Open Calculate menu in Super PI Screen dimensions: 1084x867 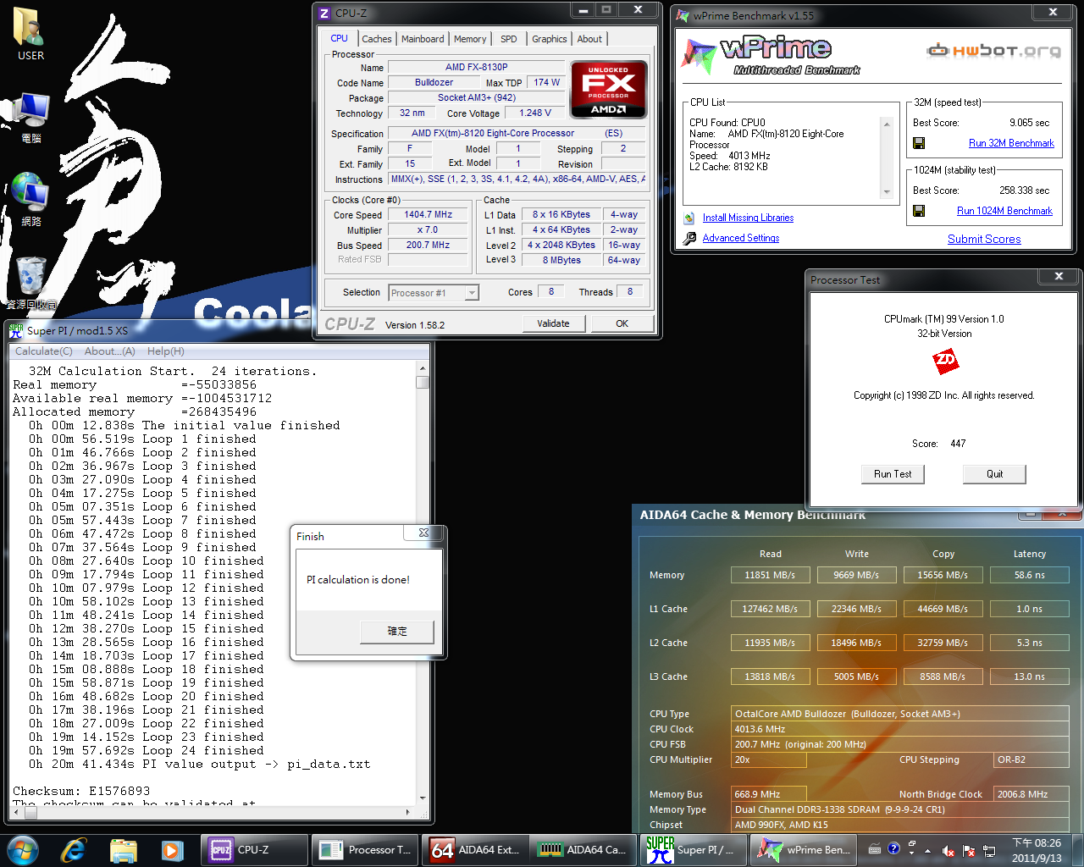click(x=44, y=351)
